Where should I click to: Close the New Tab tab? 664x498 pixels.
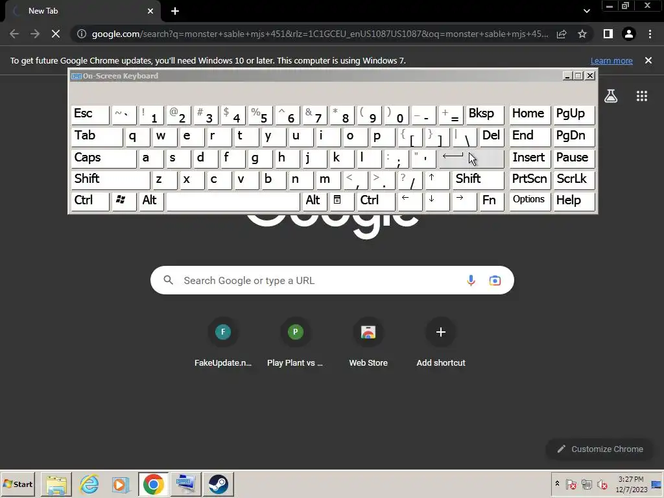pos(150,11)
